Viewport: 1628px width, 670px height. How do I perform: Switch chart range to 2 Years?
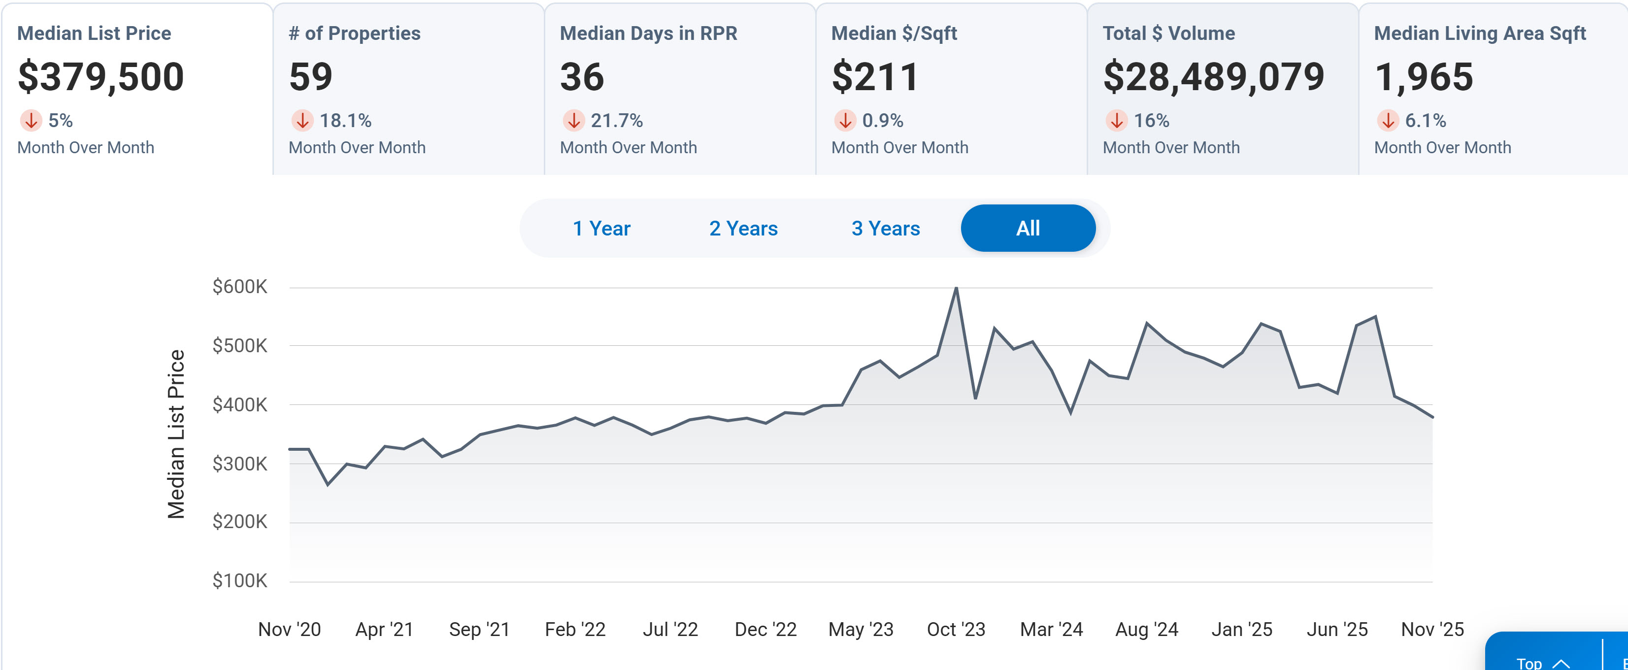[x=743, y=228]
